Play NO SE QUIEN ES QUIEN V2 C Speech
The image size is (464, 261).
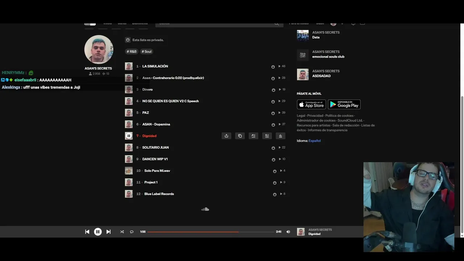pyautogui.click(x=170, y=101)
